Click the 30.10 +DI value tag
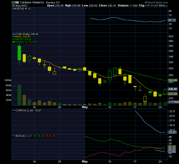The width and height of the screenshot is (179, 164). [x=172, y=147]
